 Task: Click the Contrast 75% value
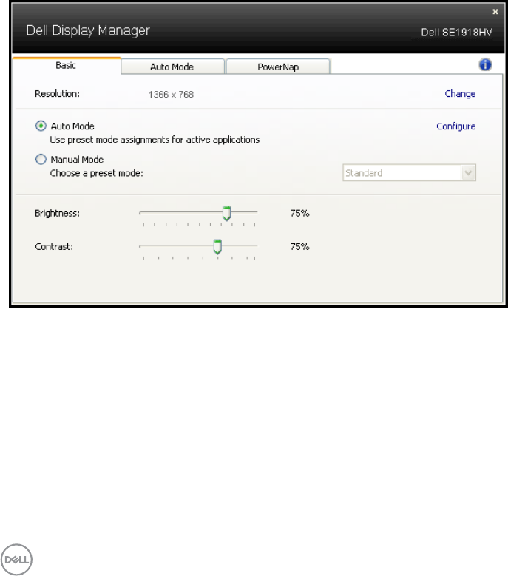pos(299,246)
